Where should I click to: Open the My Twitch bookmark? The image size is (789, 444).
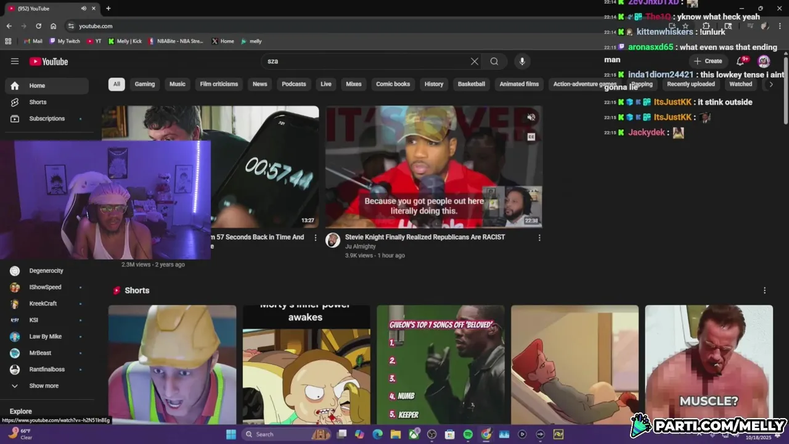tap(65, 41)
